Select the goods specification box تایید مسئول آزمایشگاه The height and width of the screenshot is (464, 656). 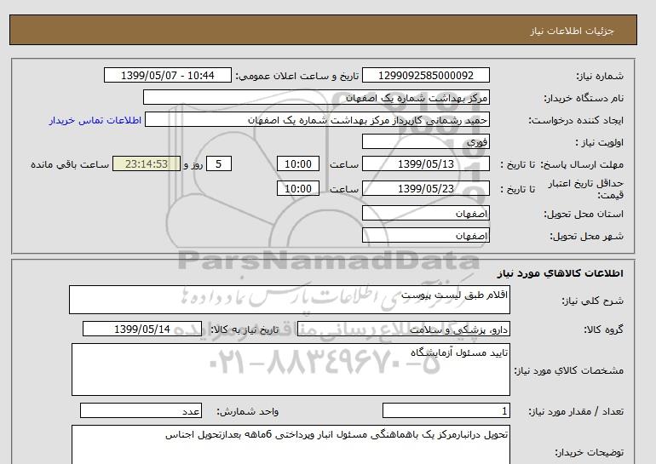click(x=291, y=369)
